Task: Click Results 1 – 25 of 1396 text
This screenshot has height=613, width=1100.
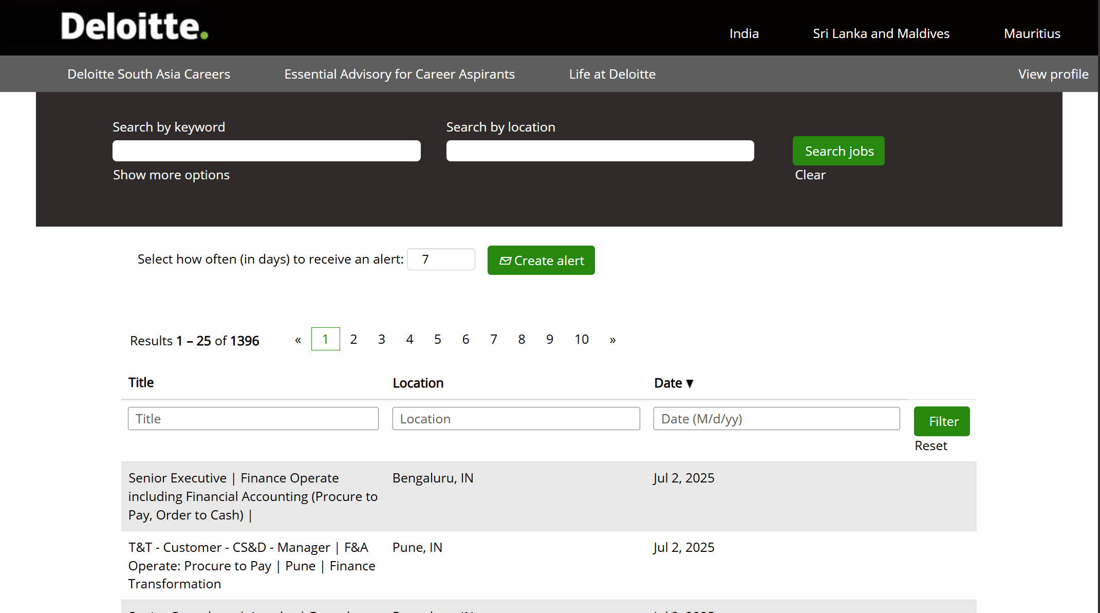Action: click(194, 341)
